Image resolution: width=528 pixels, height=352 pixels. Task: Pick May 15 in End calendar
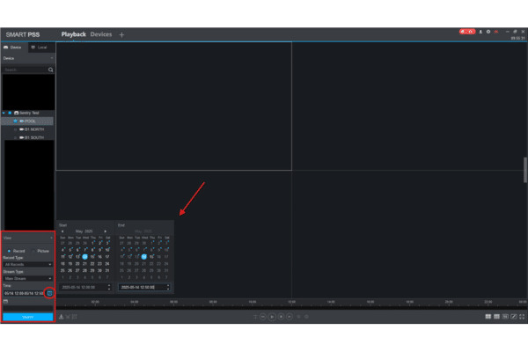click(x=151, y=257)
